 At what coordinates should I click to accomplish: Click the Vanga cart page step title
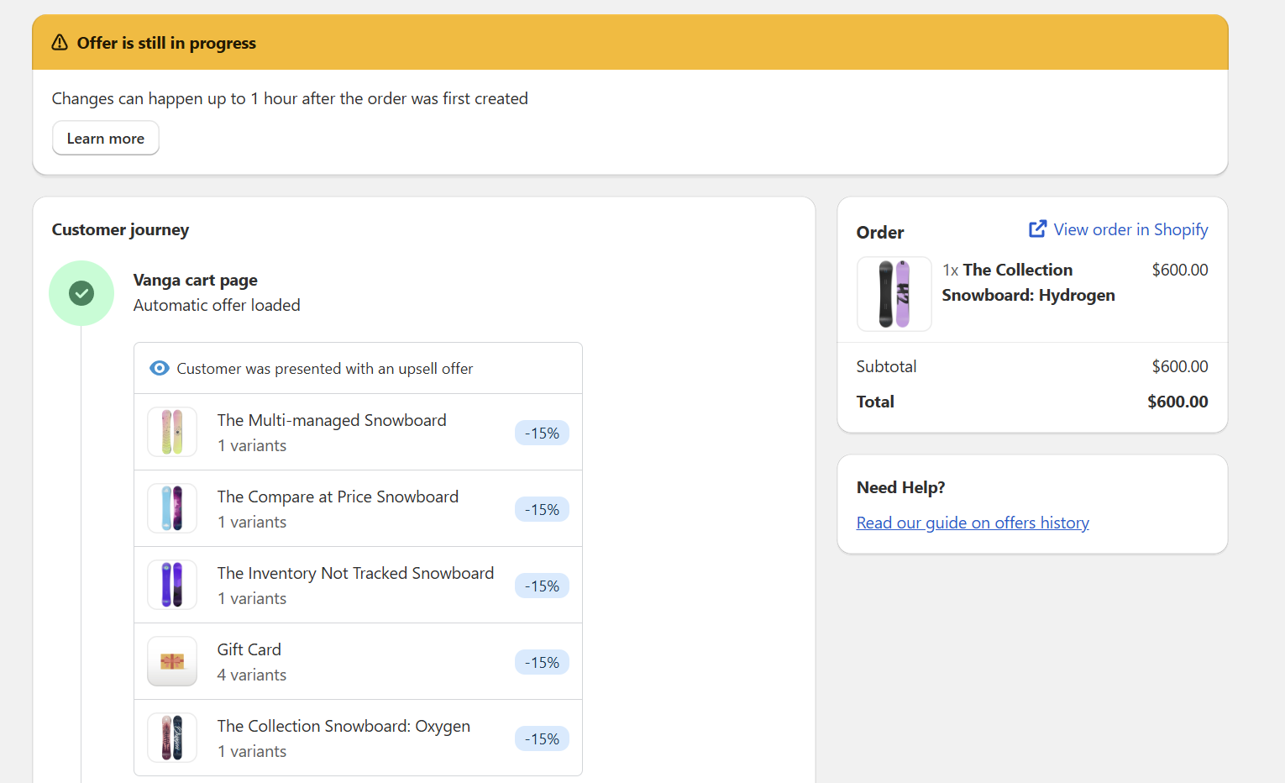point(195,280)
